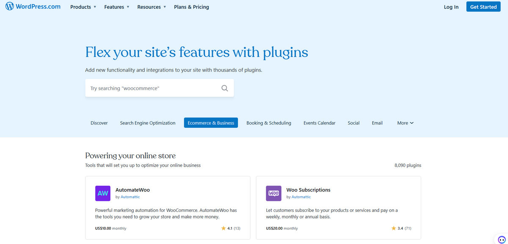Open the More categories dropdown
Viewport: 508px width, 244px height.
[x=405, y=123]
